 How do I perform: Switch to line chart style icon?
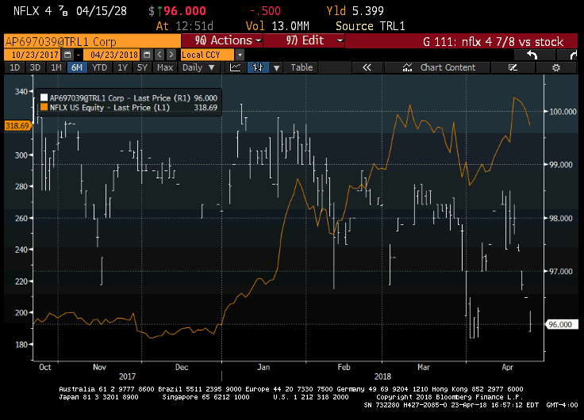pyautogui.click(x=235, y=67)
